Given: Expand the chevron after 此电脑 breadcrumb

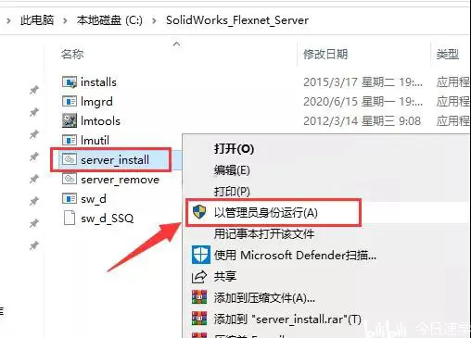Looking at the screenshot, I should [65, 20].
